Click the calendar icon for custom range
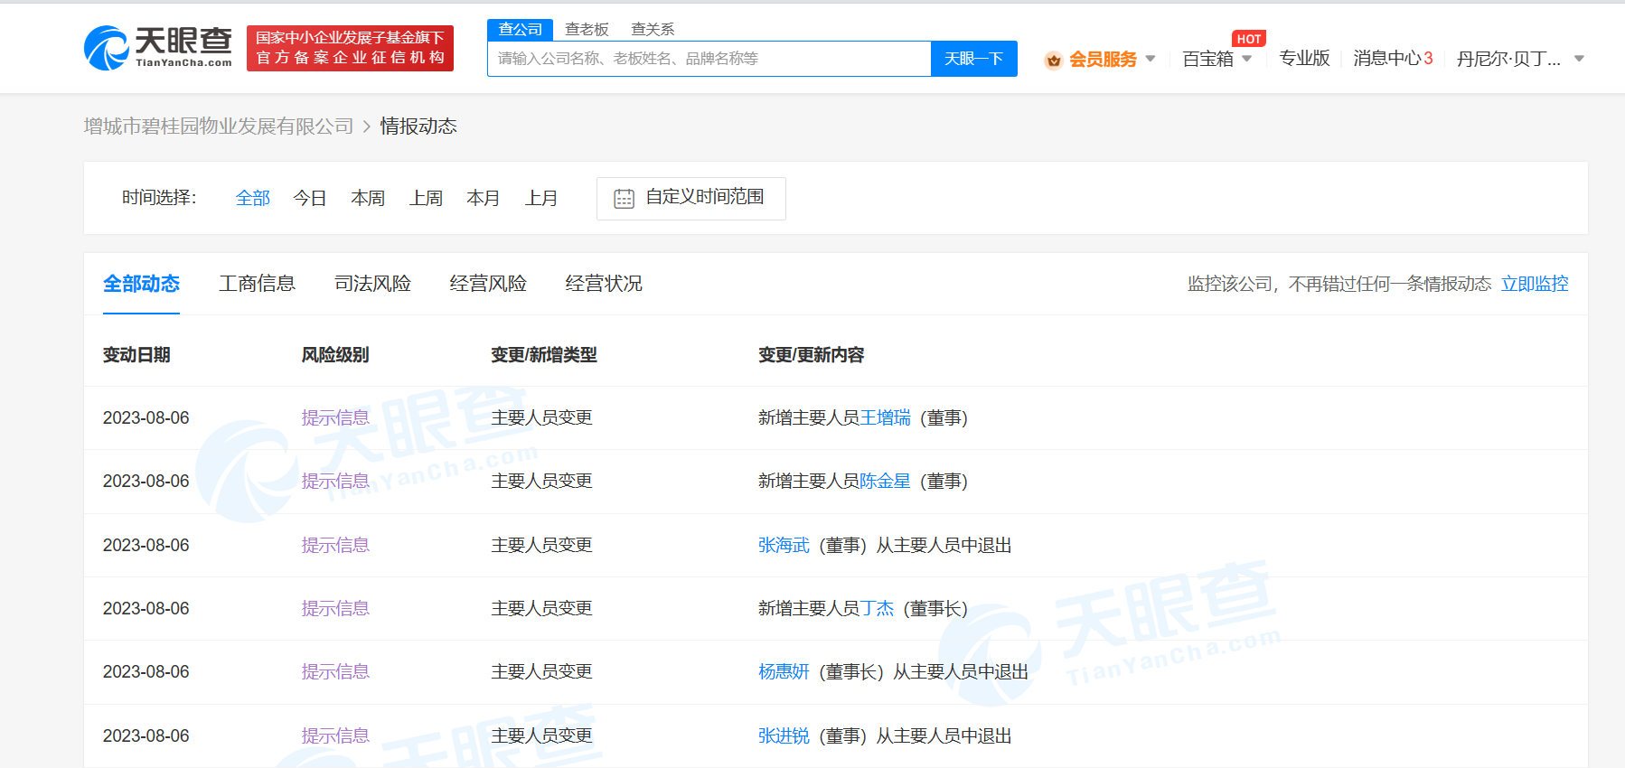1625x768 pixels. tap(624, 199)
